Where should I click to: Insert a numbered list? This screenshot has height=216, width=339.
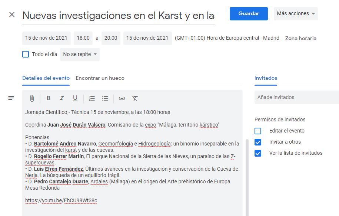pos(92,98)
